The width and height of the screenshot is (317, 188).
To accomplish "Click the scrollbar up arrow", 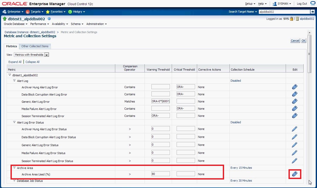I will pyautogui.click(x=309, y=33).
